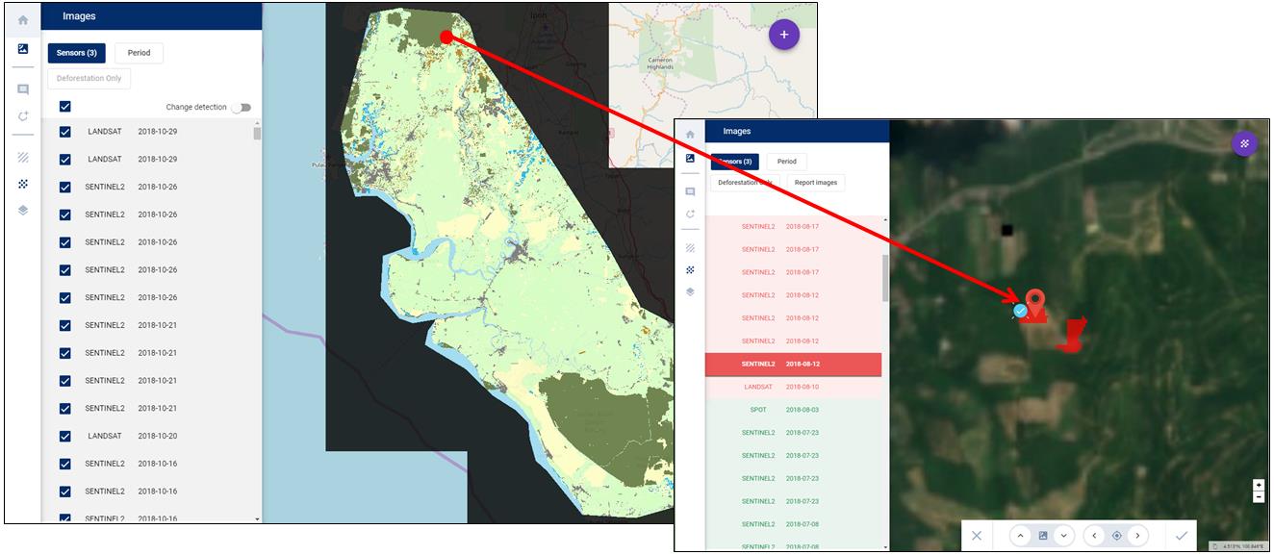
Task: Click Deforestation Only in the overview window
Action: (x=89, y=79)
